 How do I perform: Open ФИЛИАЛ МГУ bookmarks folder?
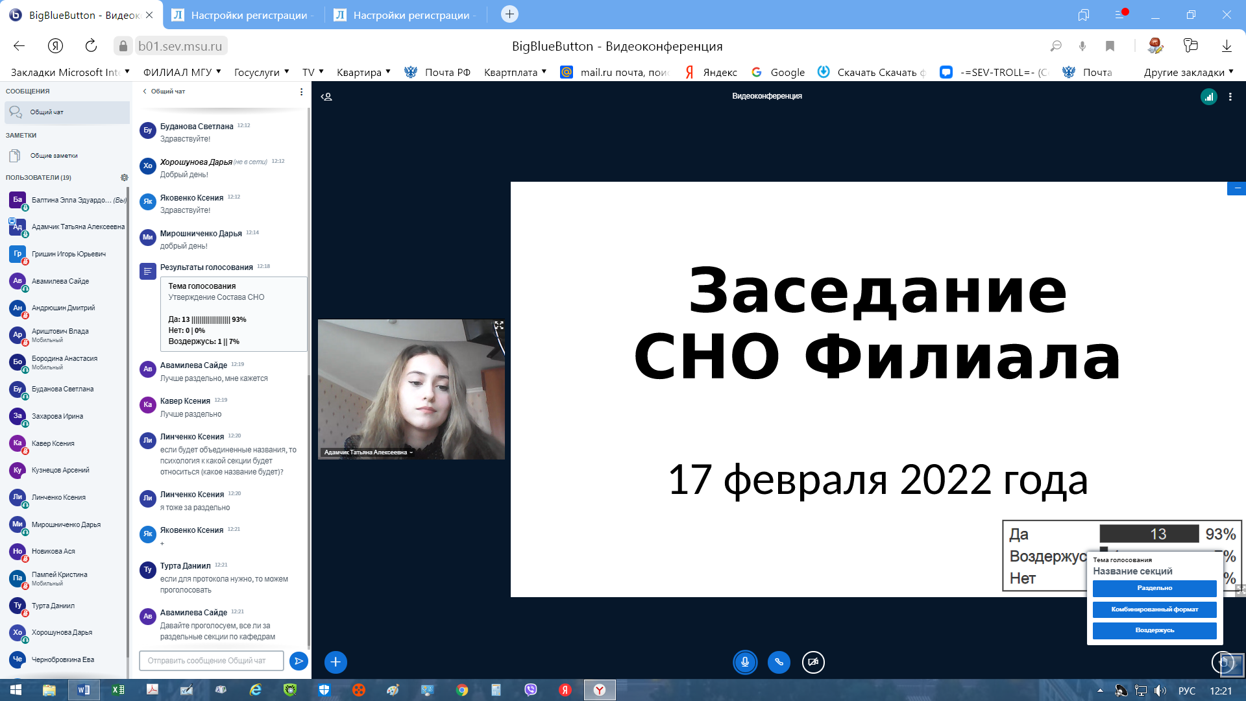(182, 72)
